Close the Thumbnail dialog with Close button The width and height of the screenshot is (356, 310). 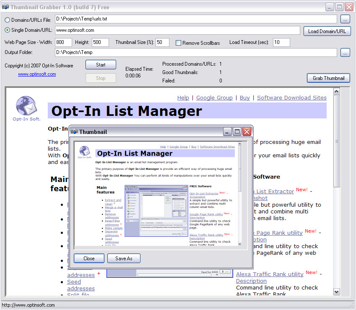coord(89,259)
